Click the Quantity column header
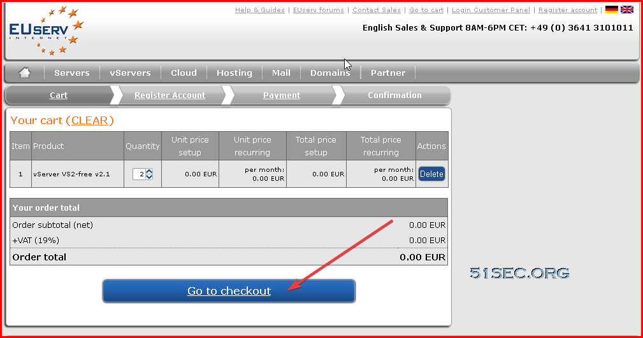The height and width of the screenshot is (338, 643). [x=142, y=146]
